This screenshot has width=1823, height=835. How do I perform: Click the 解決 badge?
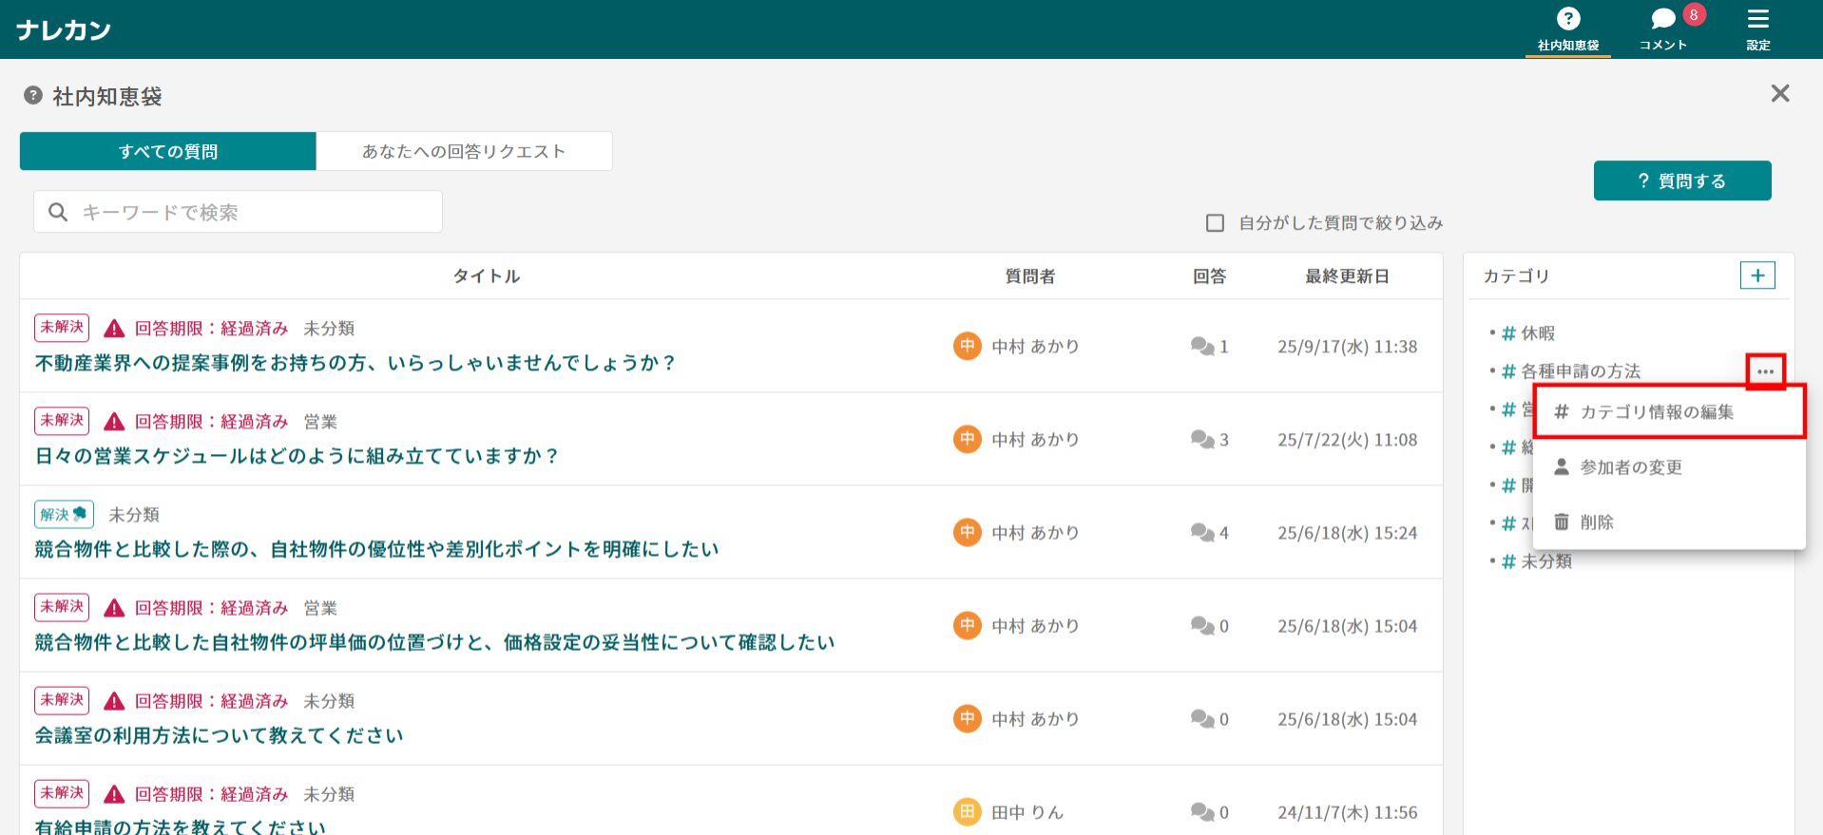point(64,514)
